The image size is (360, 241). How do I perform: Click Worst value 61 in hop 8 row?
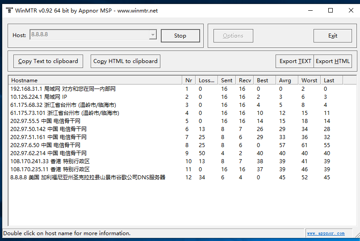pyautogui.click(x=305, y=145)
